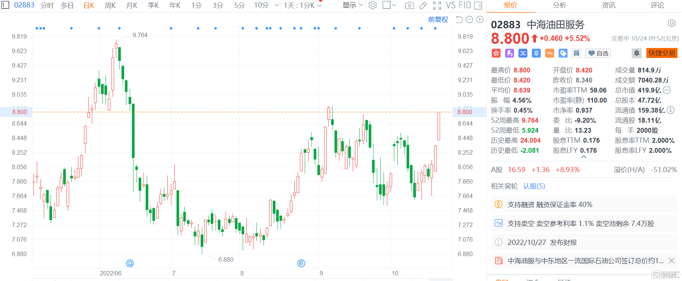Click the alert bell icon
This screenshot has height=281, width=682.
click(x=637, y=53)
